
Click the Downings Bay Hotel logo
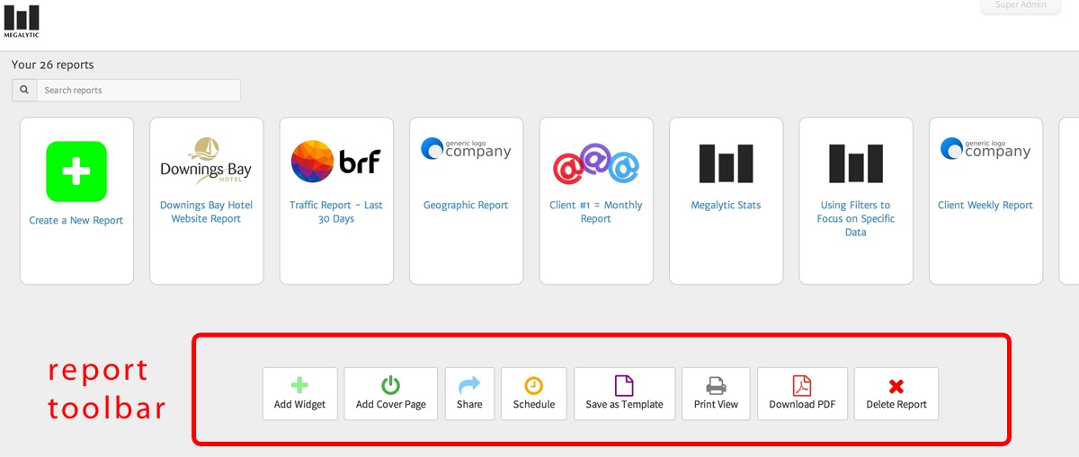point(206,163)
